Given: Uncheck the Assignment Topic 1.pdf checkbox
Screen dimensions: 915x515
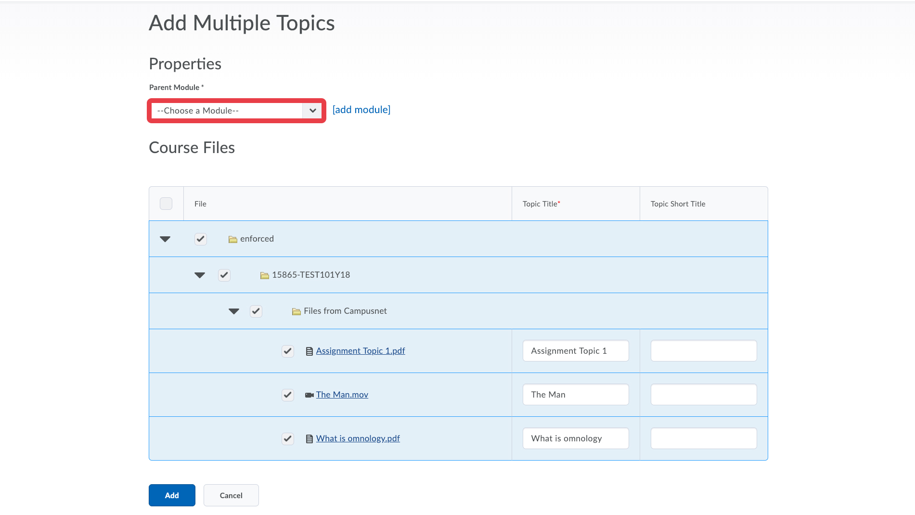Looking at the screenshot, I should tap(288, 351).
